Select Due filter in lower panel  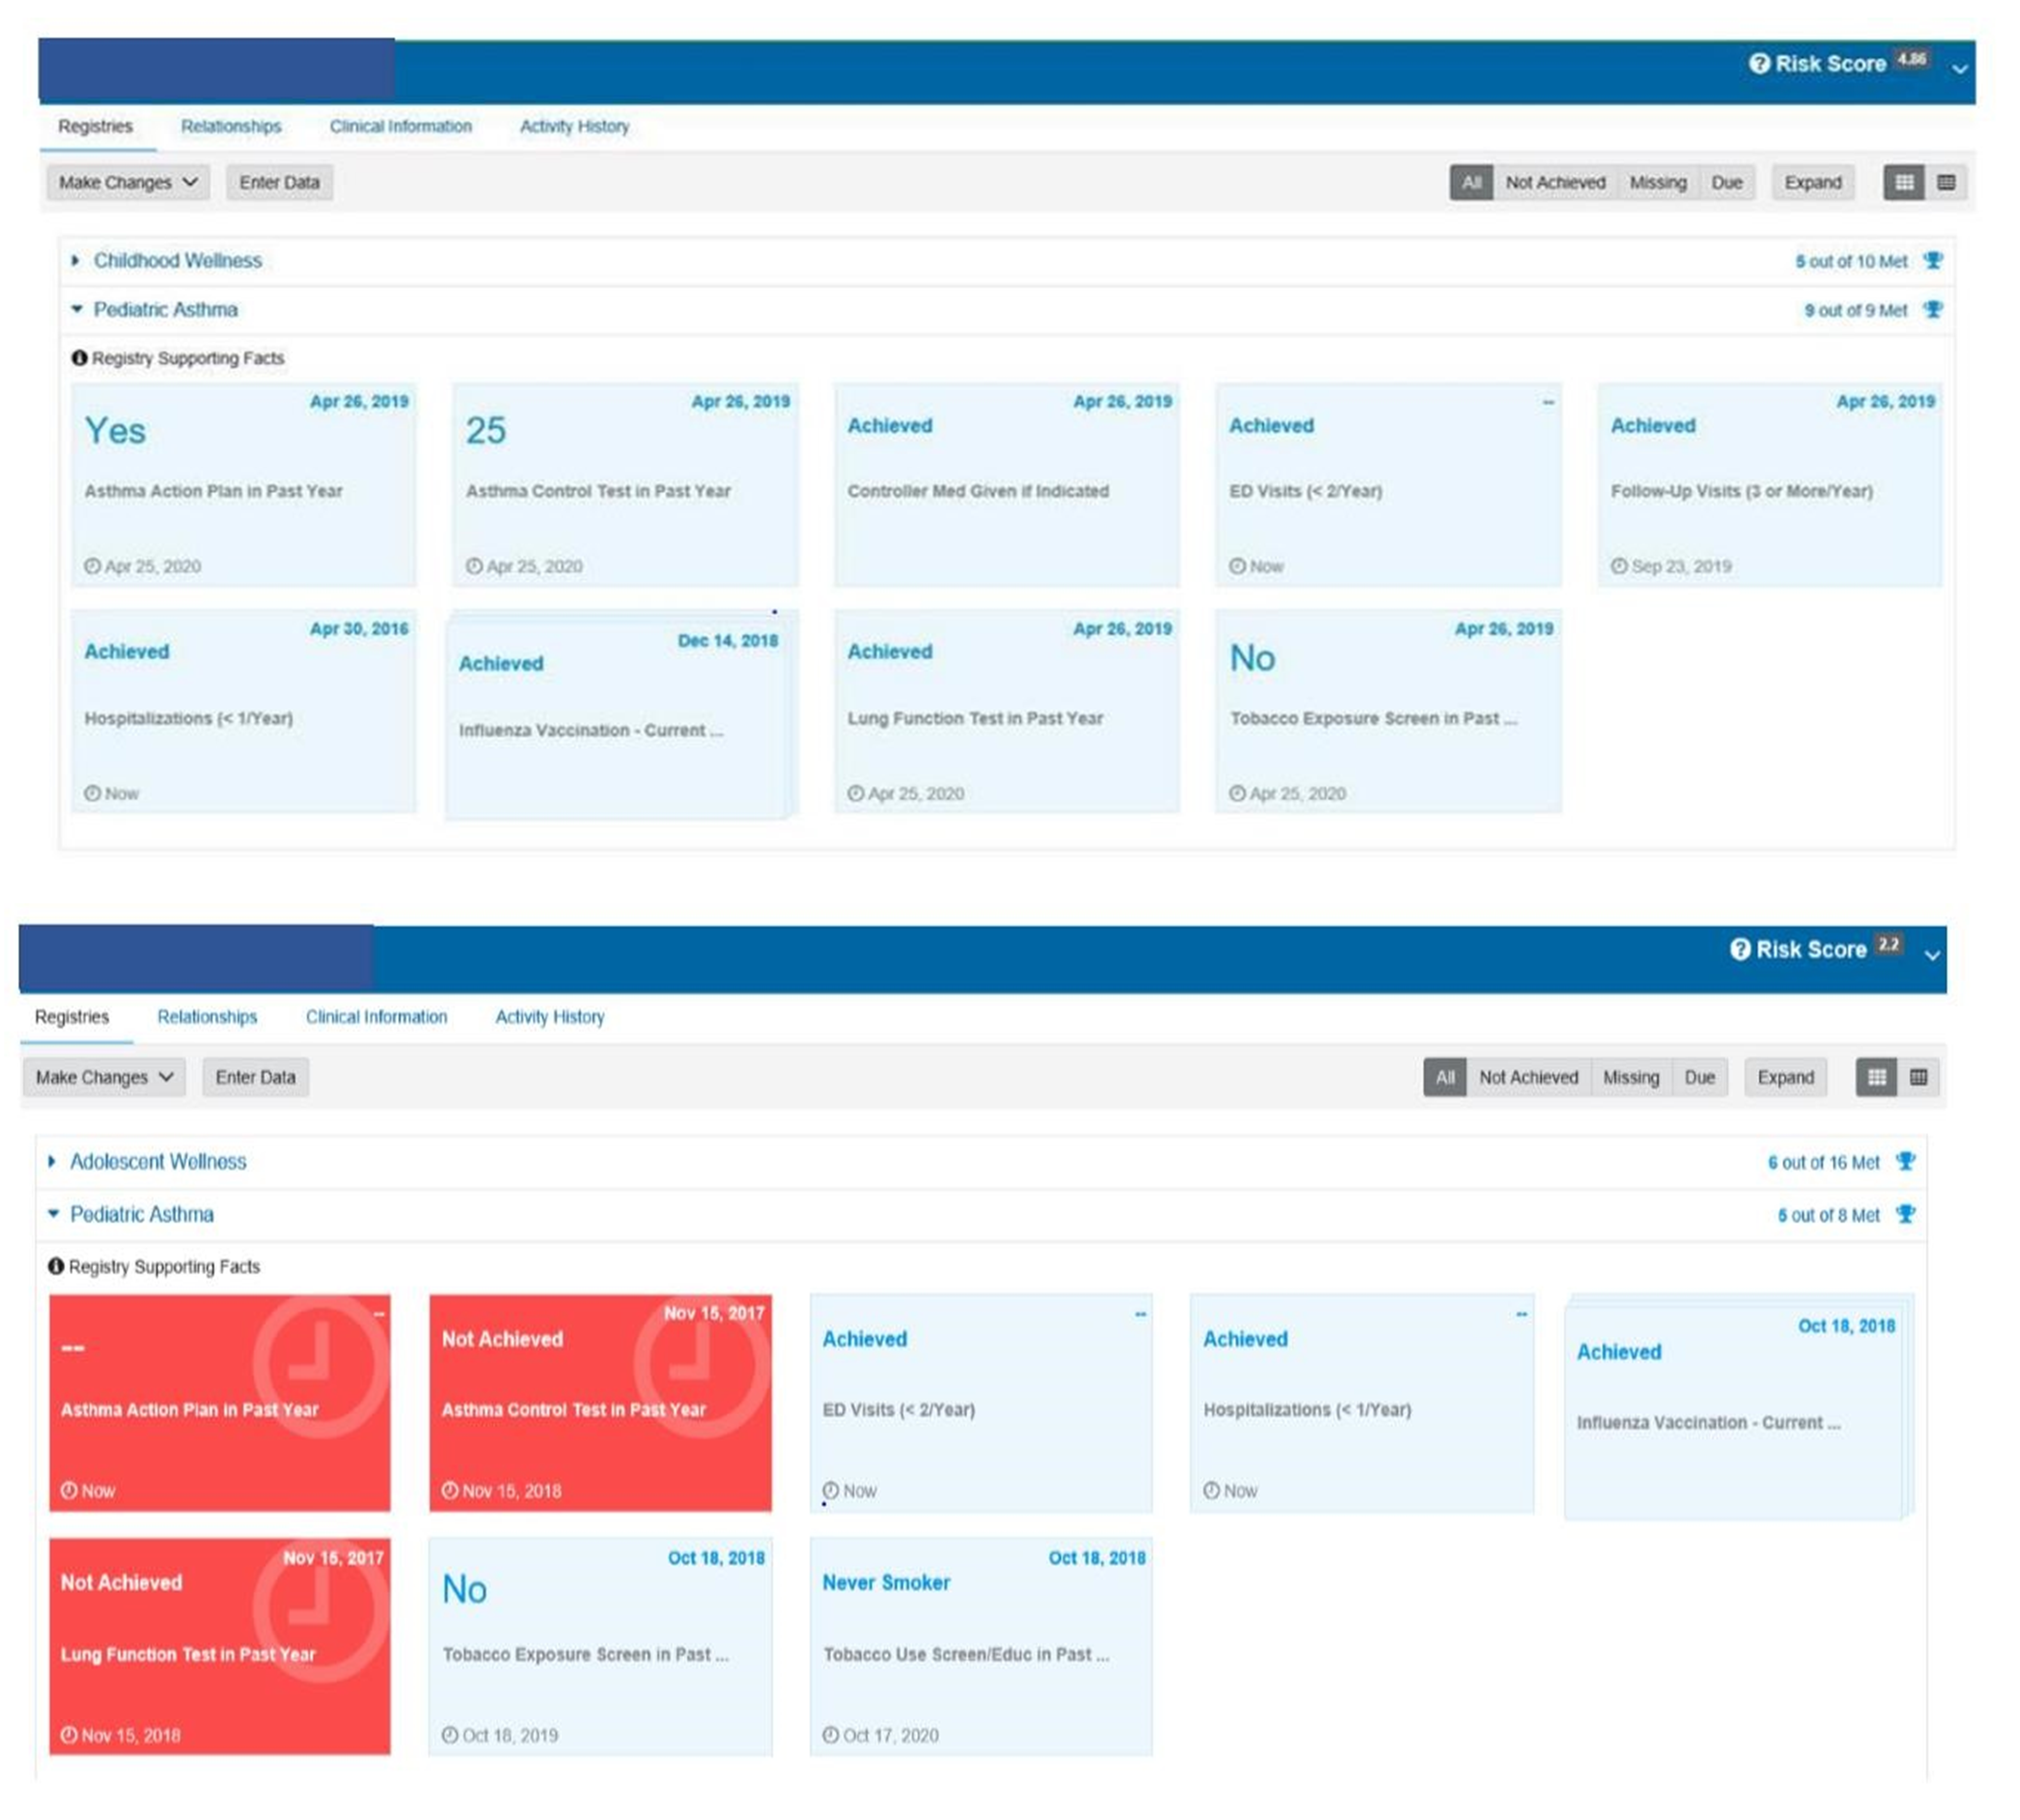click(x=1700, y=1077)
